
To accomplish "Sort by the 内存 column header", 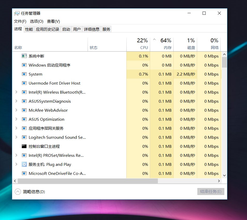I will pos(162,44).
